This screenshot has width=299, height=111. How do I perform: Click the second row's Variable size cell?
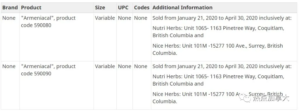[x=105, y=86]
